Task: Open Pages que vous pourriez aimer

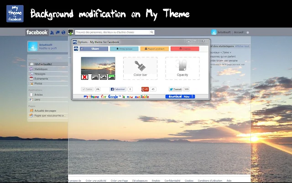Action: (x=48, y=115)
